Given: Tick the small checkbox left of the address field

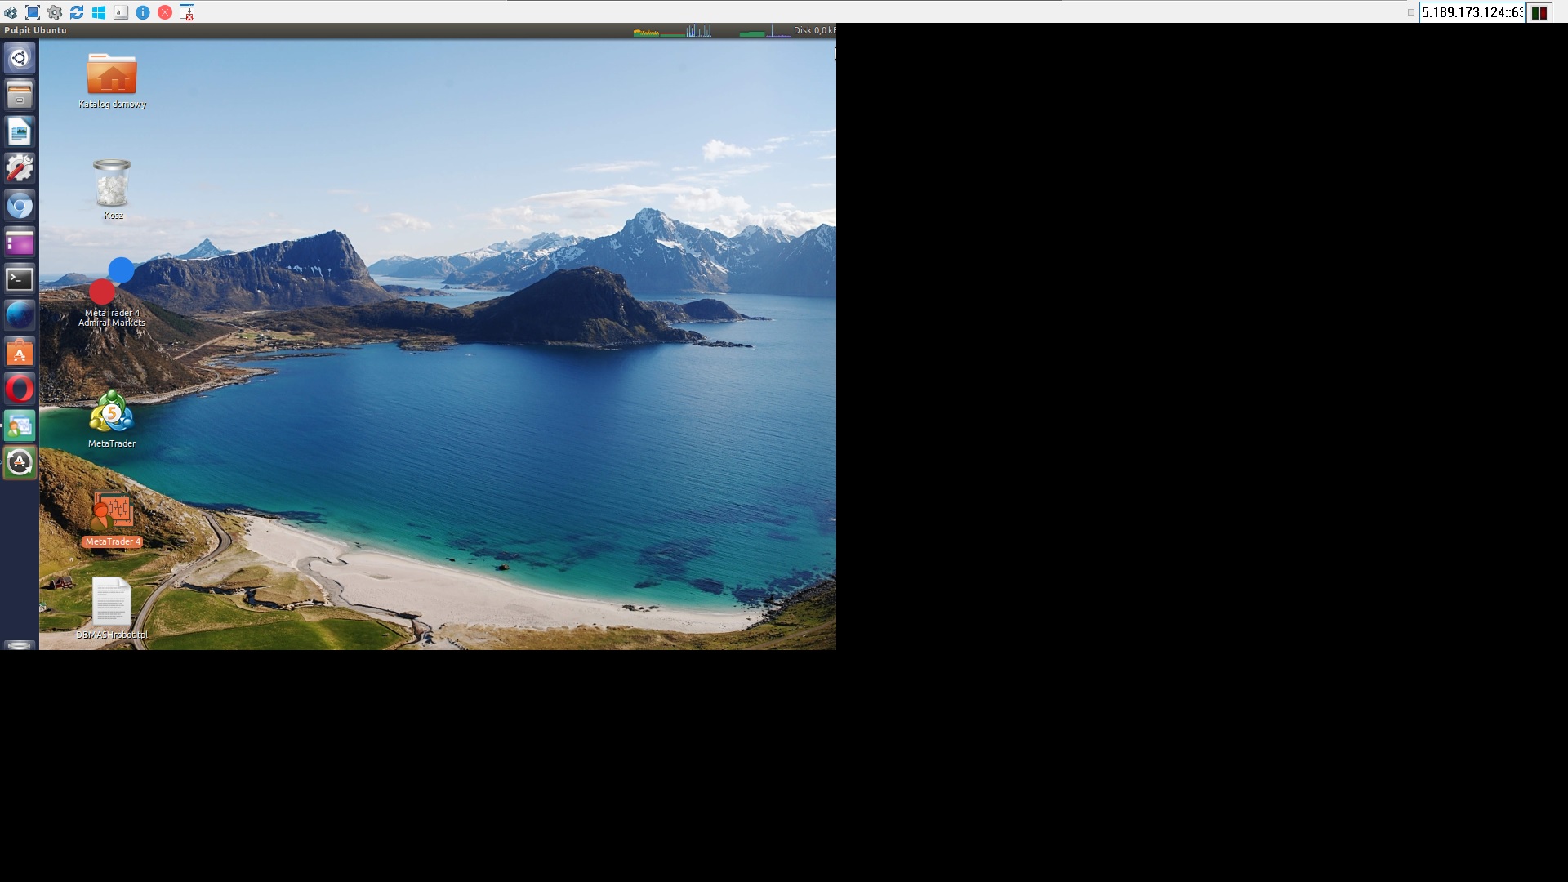Looking at the screenshot, I should [x=1411, y=12].
